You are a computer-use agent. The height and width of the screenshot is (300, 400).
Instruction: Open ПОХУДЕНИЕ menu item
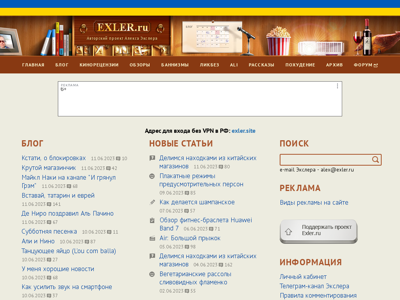(x=300, y=65)
